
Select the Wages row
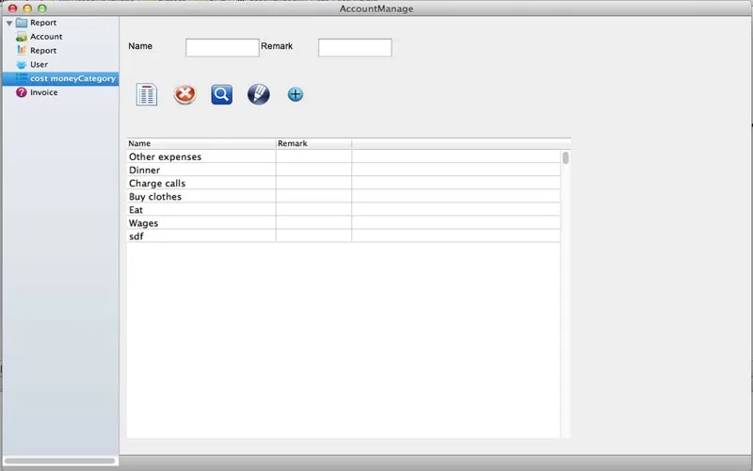344,223
